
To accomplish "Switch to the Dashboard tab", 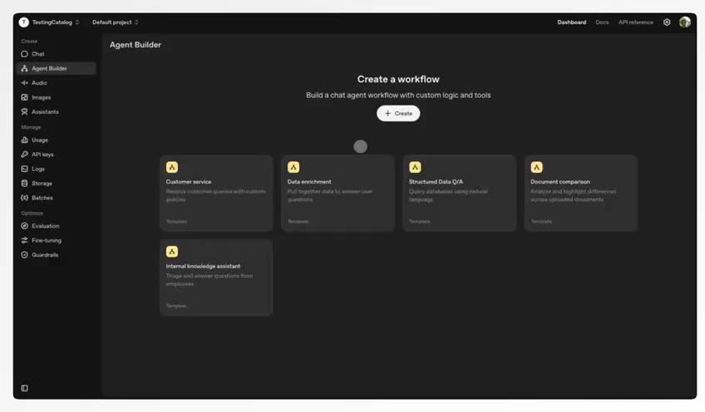I will (x=571, y=22).
